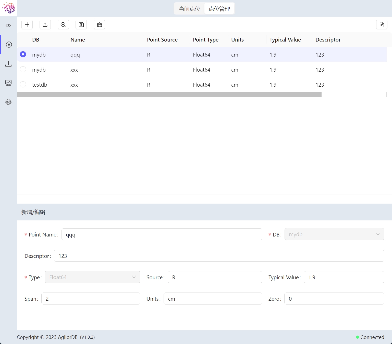Click the Zero input field
The height and width of the screenshot is (344, 392).
pyautogui.click(x=334, y=298)
